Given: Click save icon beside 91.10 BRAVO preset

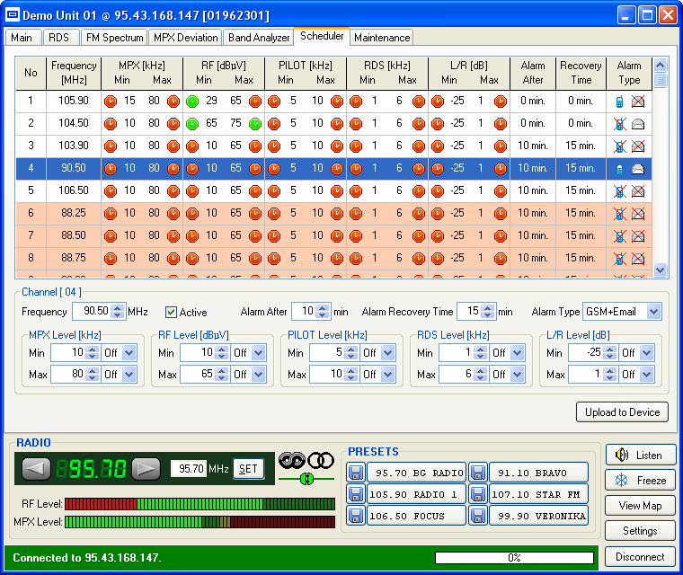Looking at the screenshot, I should (x=478, y=473).
